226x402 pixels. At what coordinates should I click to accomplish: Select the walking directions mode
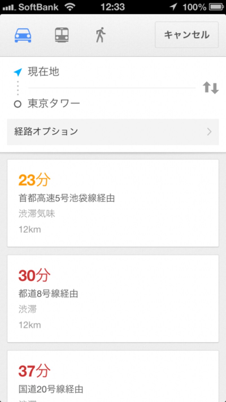[100, 35]
